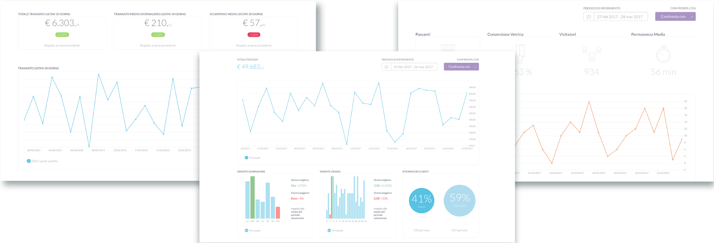
Task: Click the Conversione Vetrina door icon
Action: [520, 54]
